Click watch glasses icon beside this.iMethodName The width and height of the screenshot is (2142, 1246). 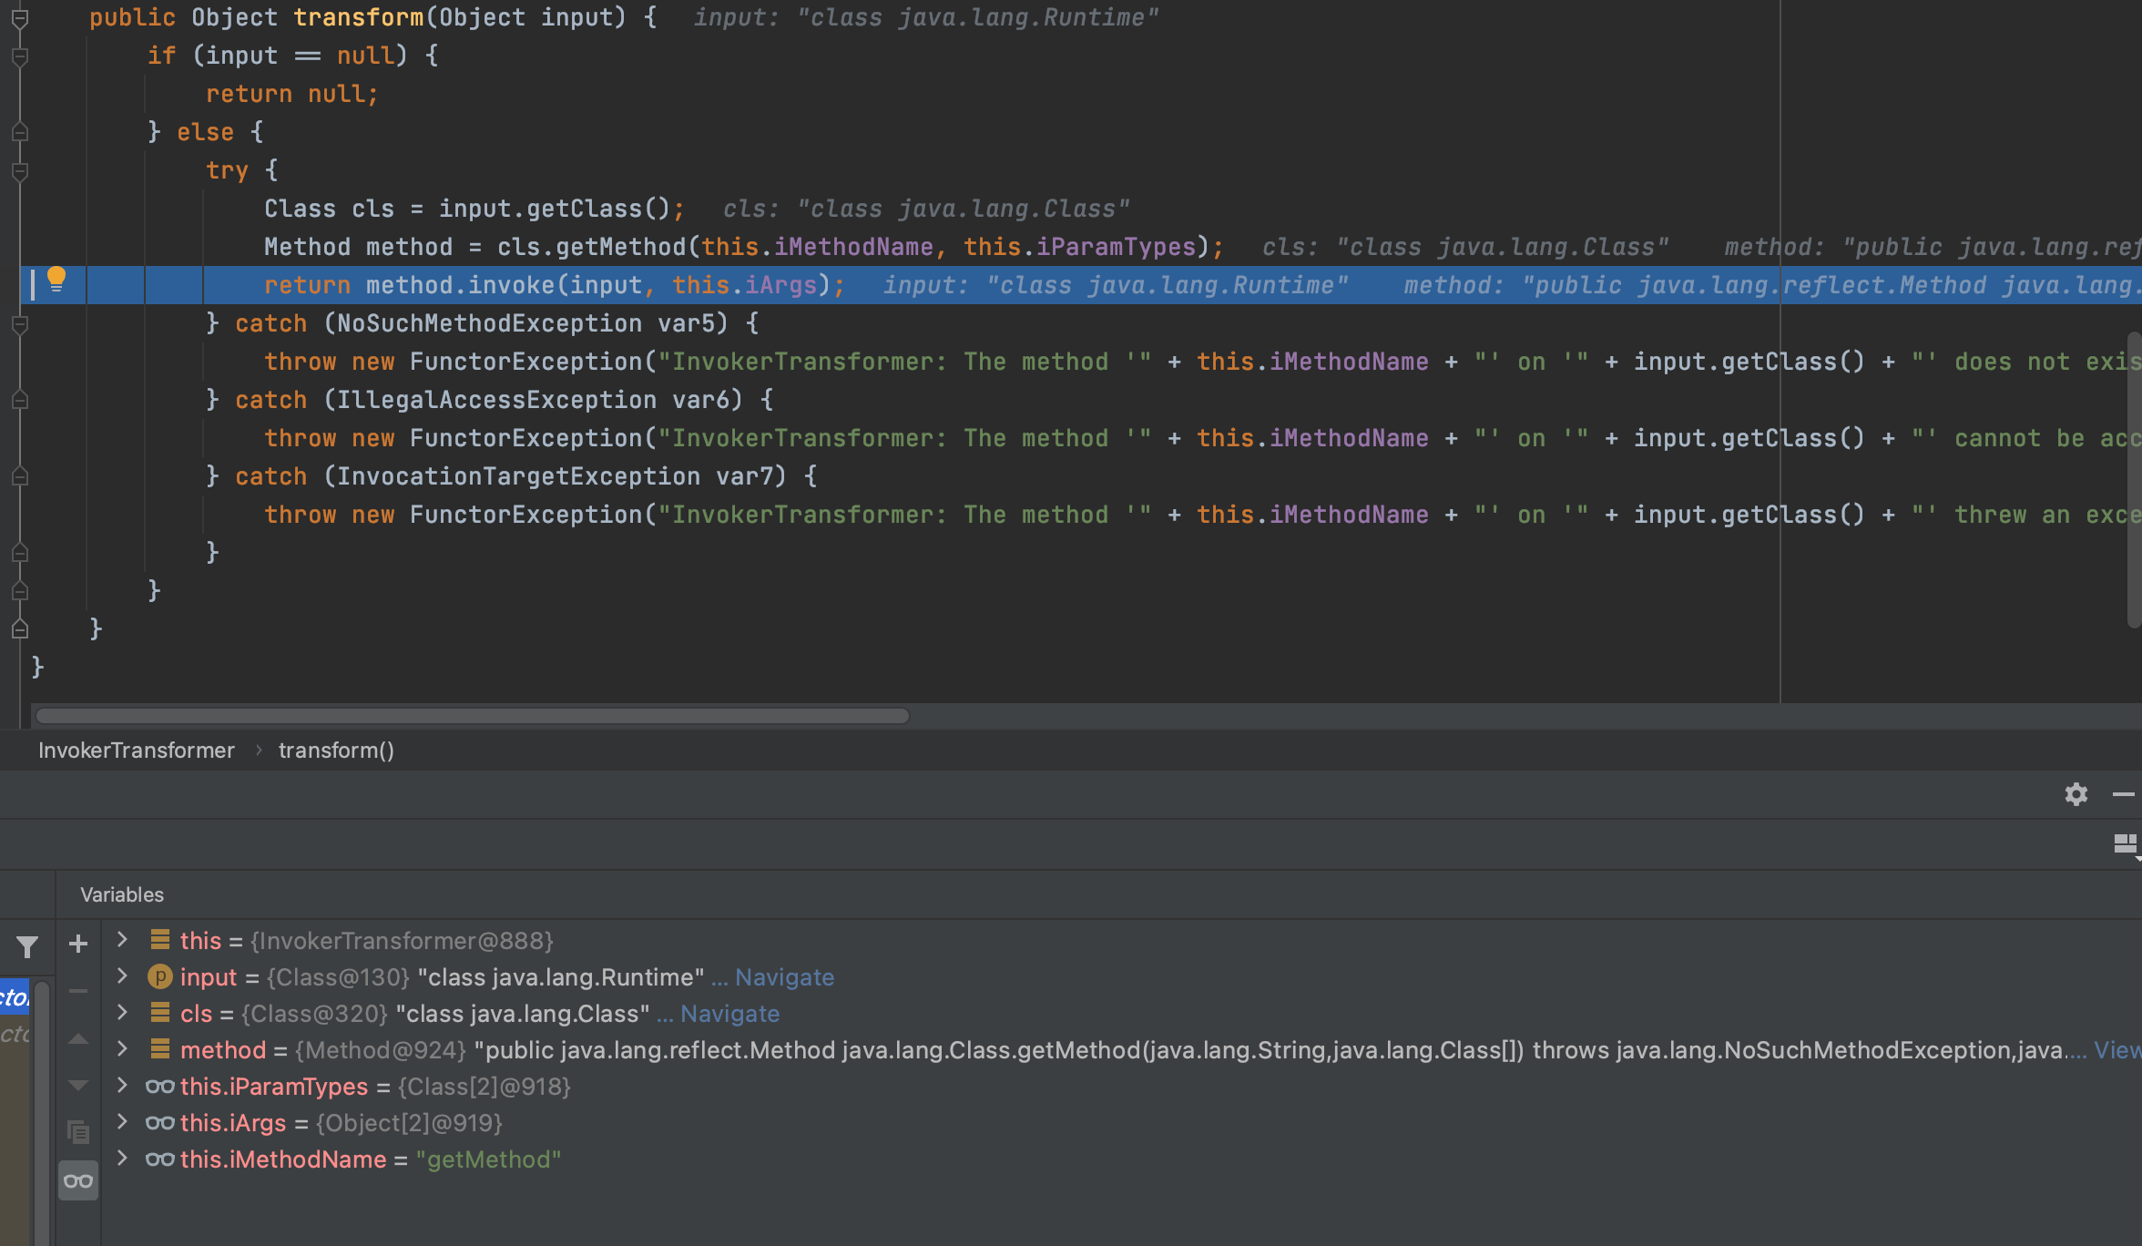(x=159, y=1159)
